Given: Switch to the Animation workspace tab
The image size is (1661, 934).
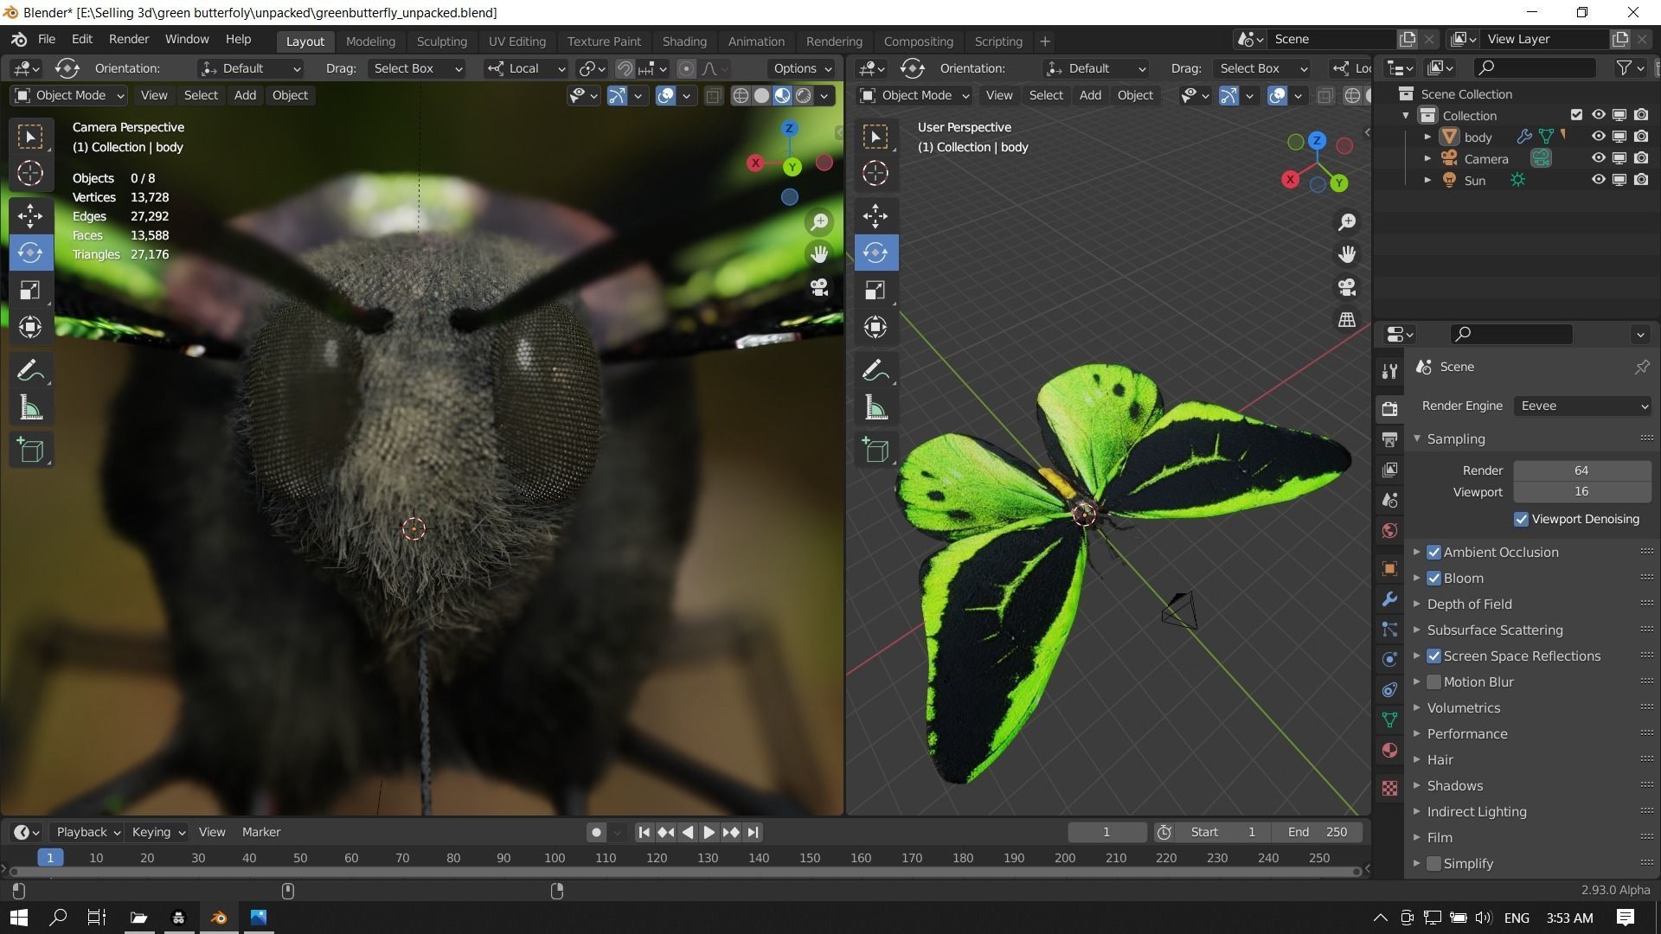Looking at the screenshot, I should [756, 42].
